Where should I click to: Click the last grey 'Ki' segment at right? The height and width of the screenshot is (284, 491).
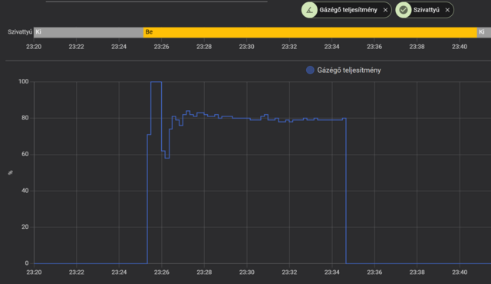click(484, 32)
